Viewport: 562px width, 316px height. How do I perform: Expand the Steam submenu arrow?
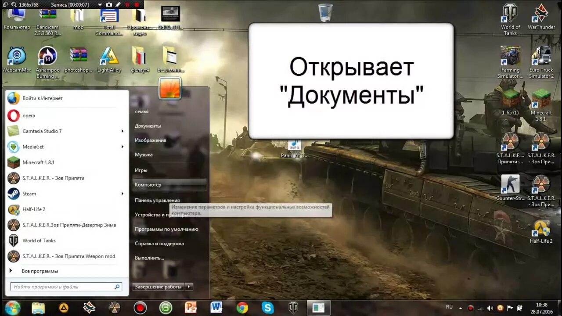pyautogui.click(x=122, y=194)
